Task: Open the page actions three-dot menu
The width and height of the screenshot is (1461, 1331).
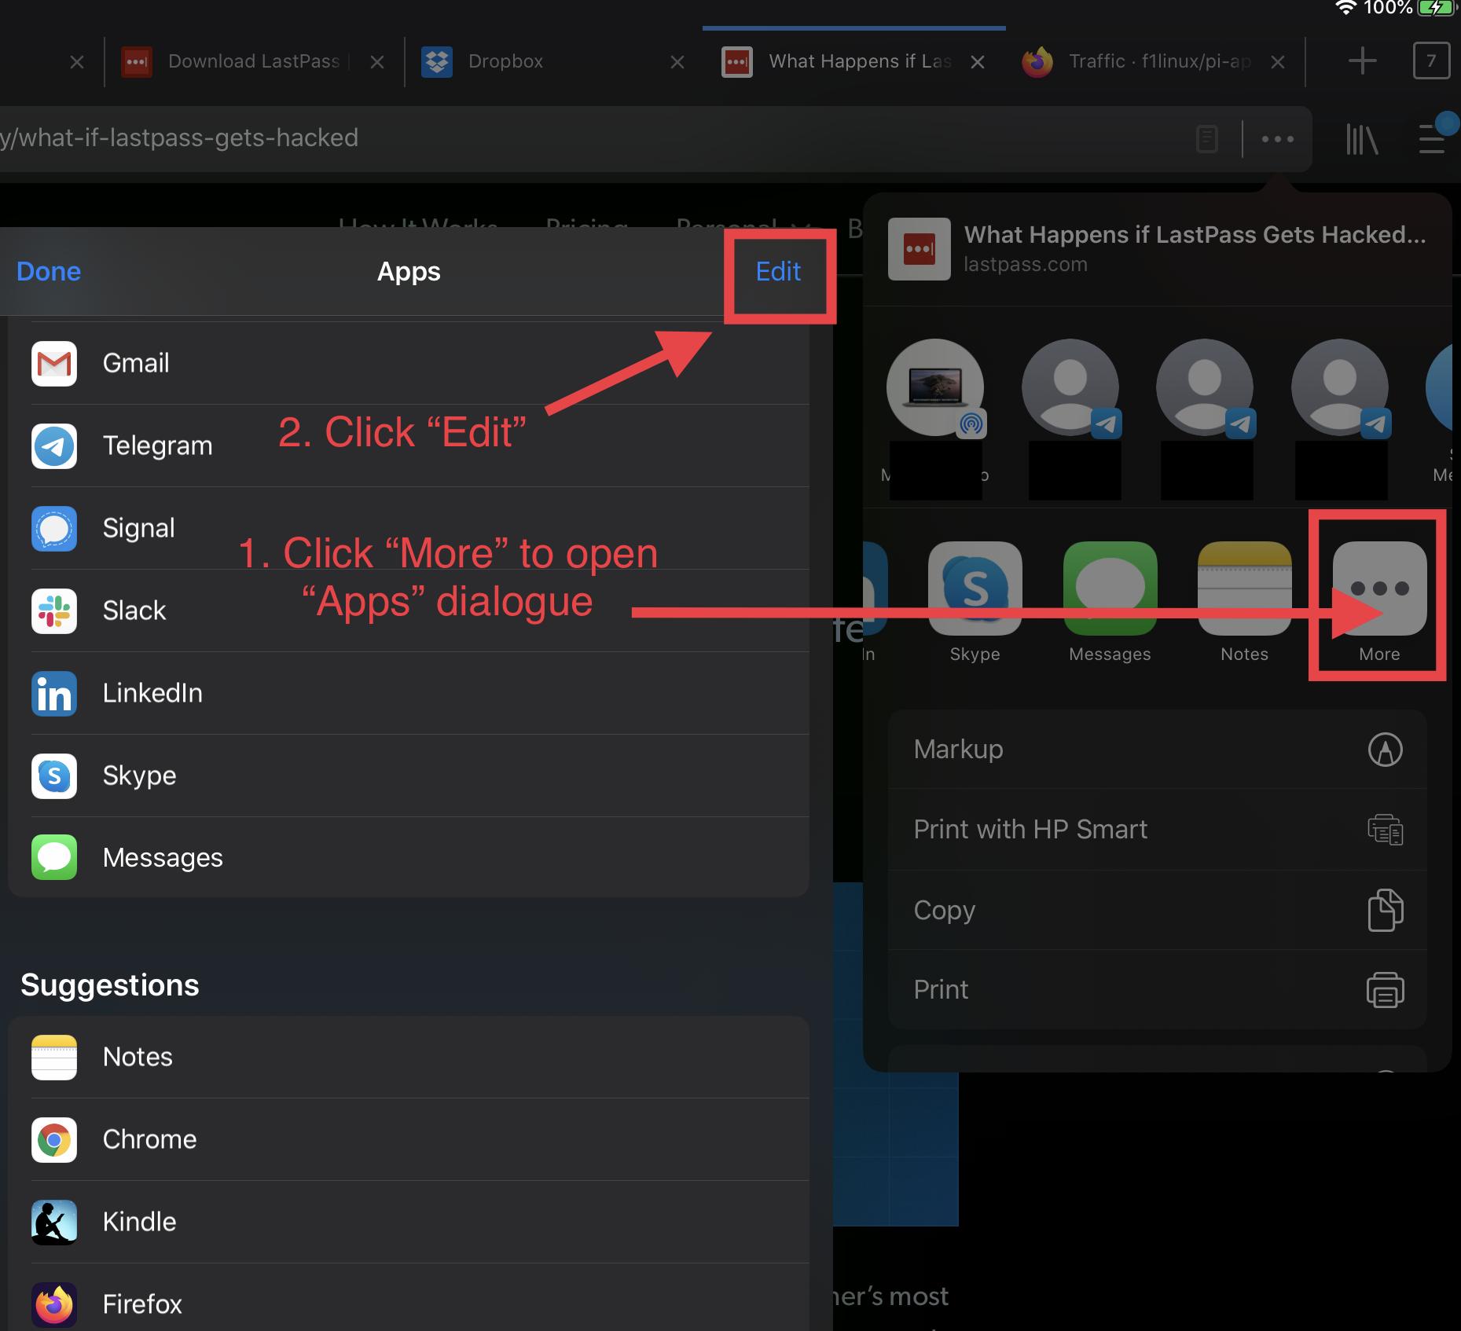Action: (x=1278, y=139)
